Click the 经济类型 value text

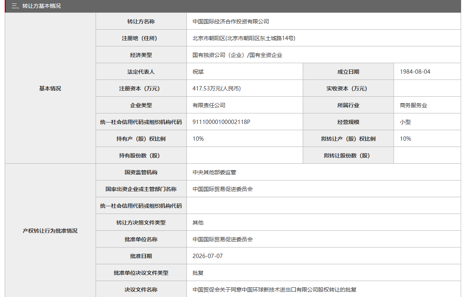[x=237, y=55]
